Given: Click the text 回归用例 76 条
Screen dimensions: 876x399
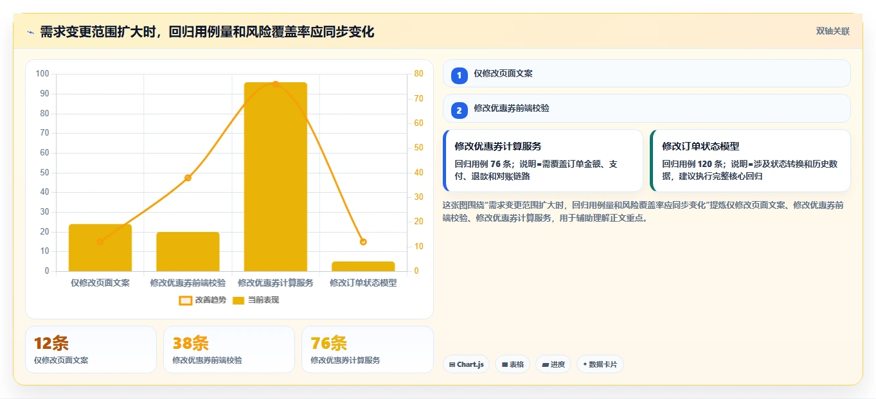Looking at the screenshot, I should coord(483,164).
